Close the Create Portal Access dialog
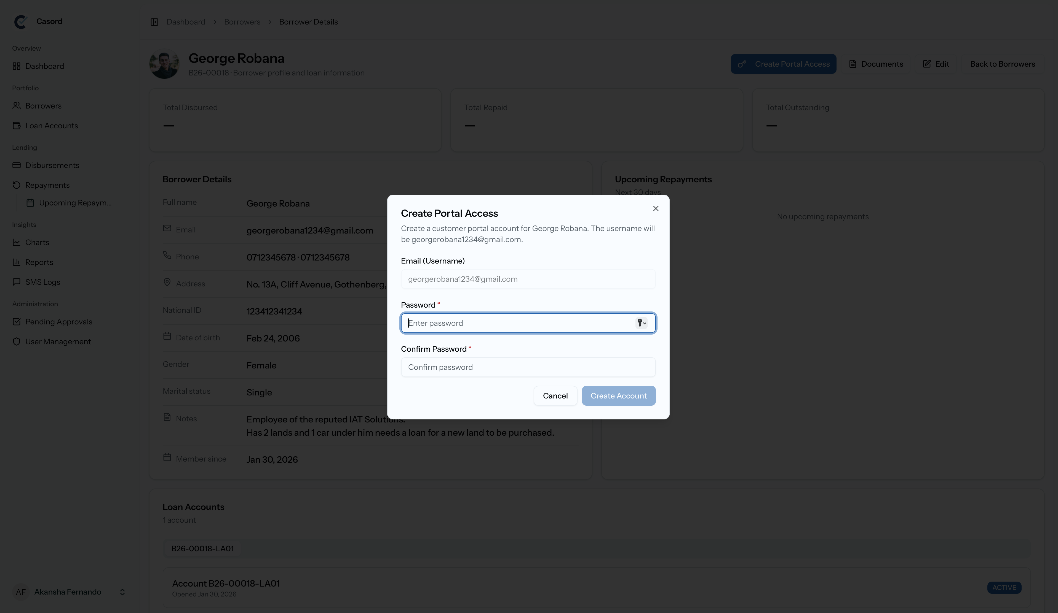 pos(655,208)
